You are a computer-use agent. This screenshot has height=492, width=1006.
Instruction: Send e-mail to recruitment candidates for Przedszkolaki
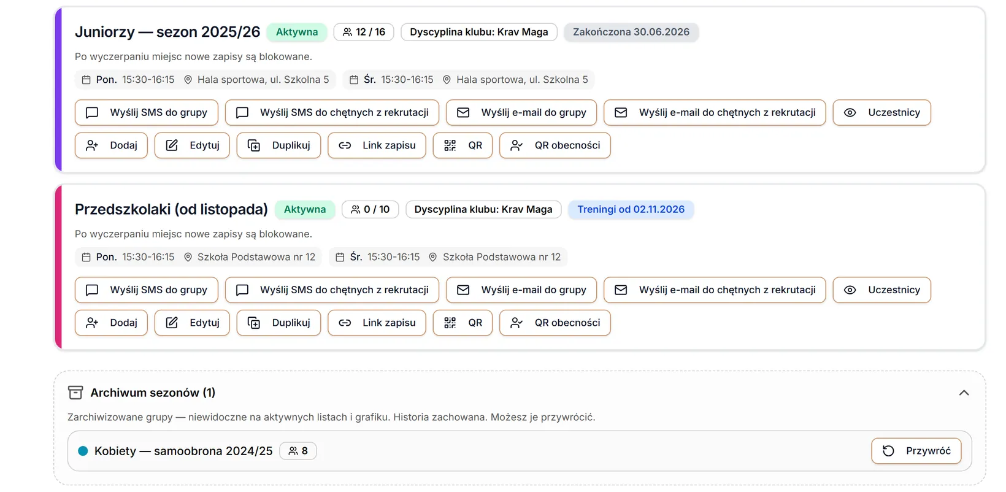click(715, 290)
